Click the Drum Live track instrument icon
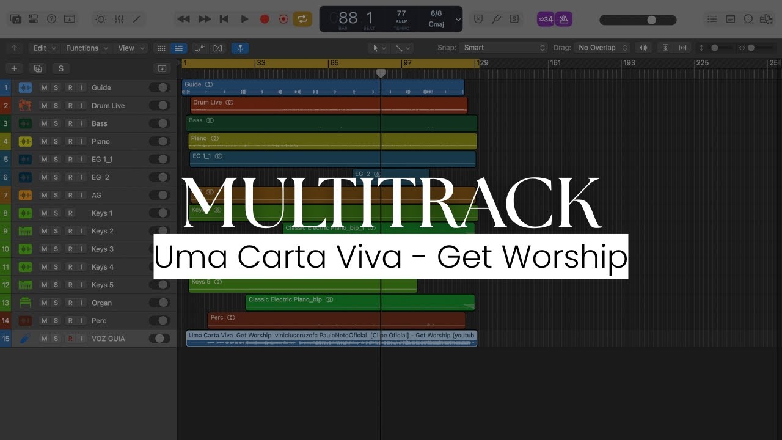 tap(25, 106)
